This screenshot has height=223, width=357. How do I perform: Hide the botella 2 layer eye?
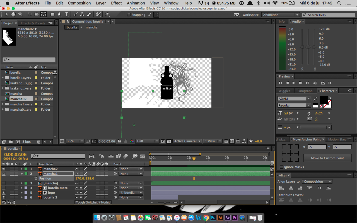4,197
